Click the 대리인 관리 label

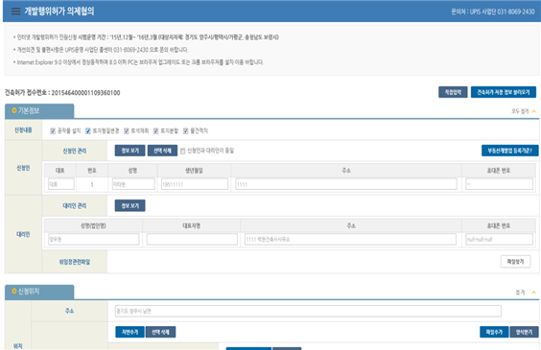point(75,206)
